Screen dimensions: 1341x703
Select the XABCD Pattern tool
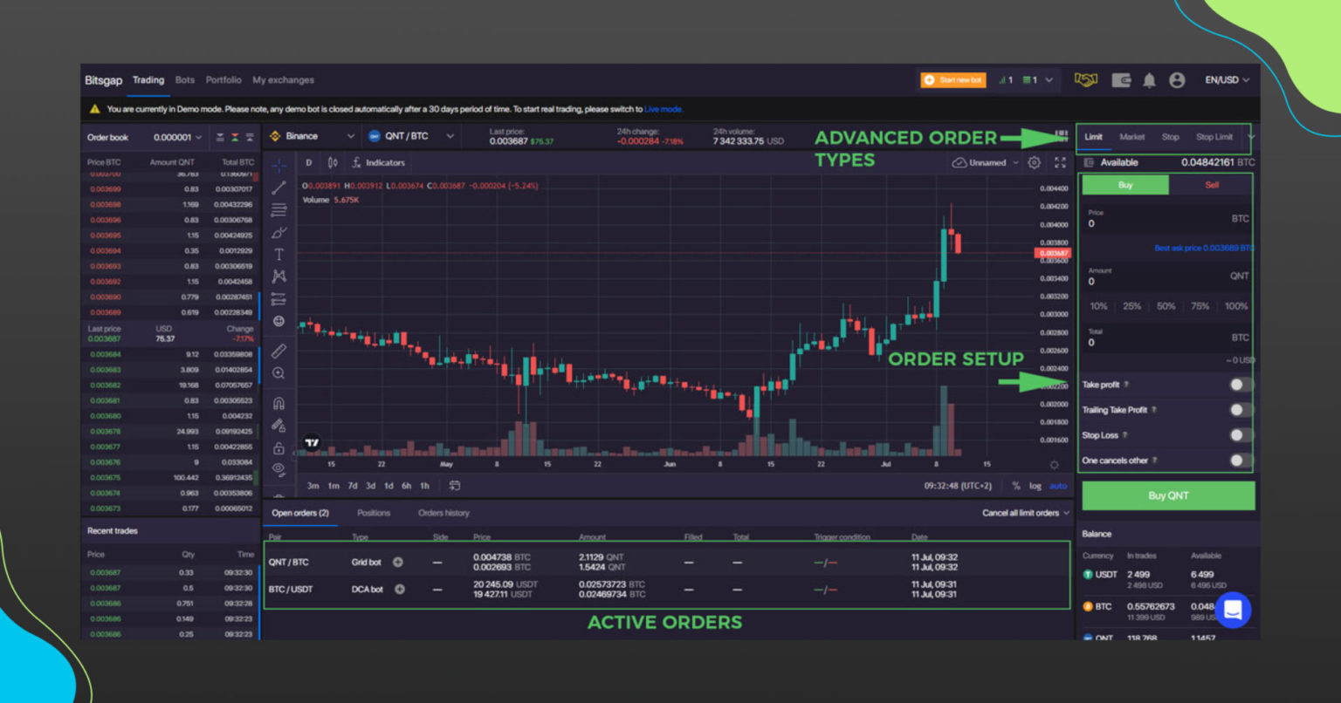click(279, 276)
